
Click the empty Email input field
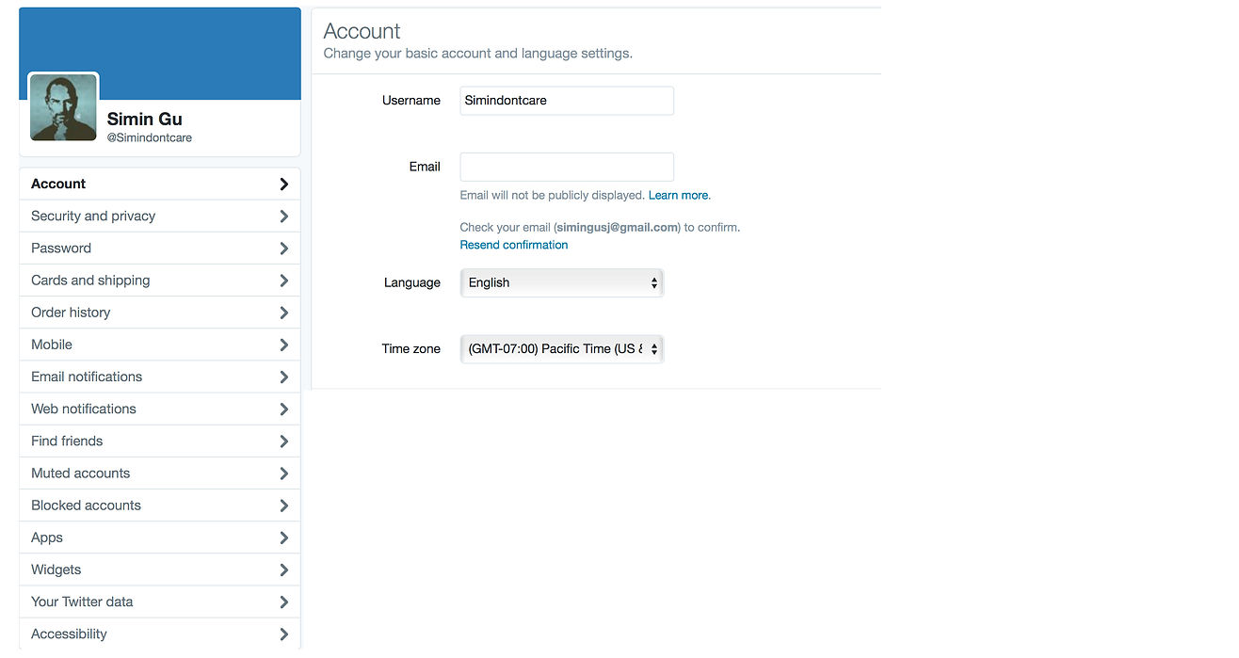pos(567,167)
